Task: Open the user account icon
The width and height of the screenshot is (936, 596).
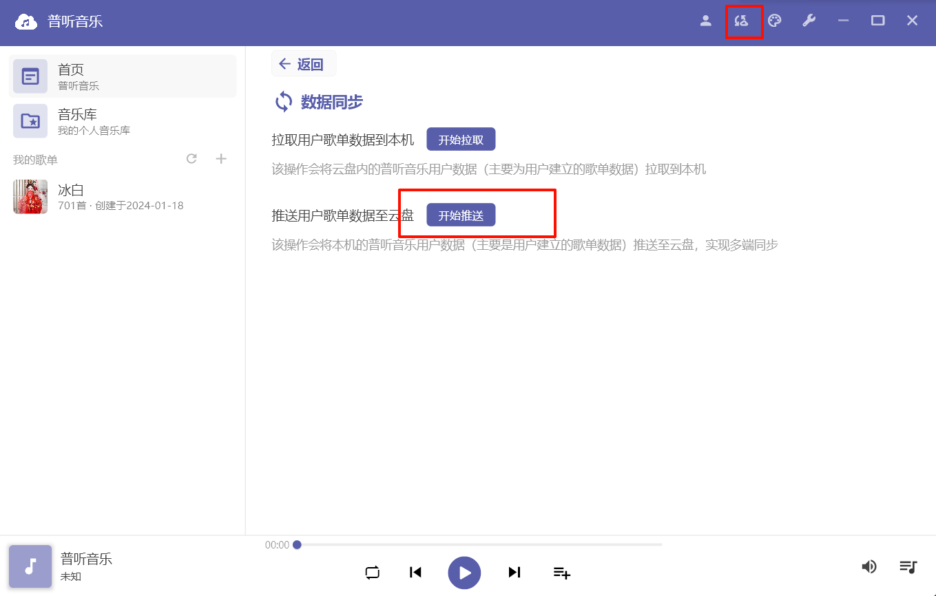Action: 705,21
